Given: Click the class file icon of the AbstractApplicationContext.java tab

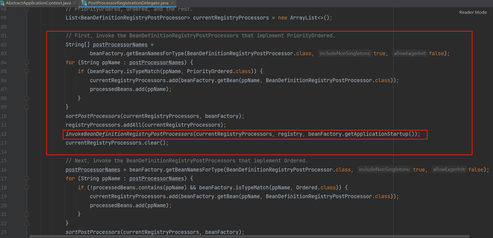Looking at the screenshot, I should point(2,3).
